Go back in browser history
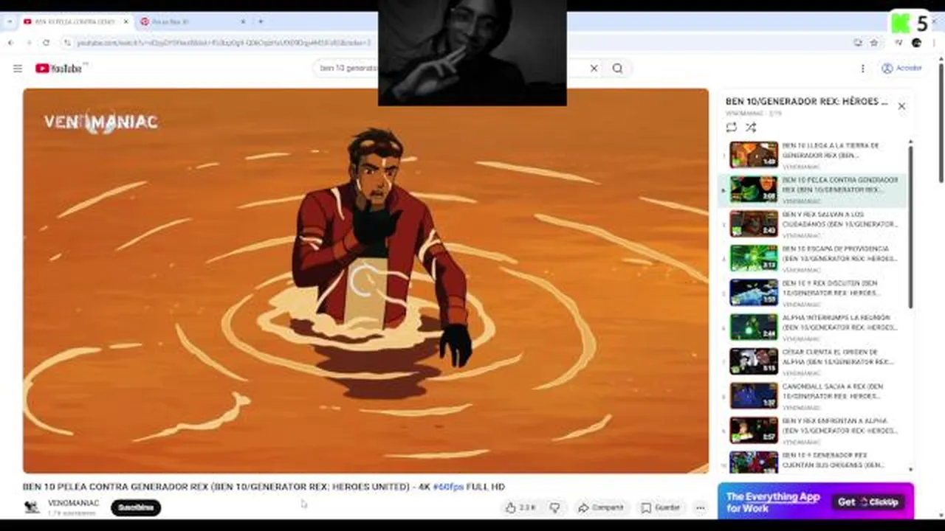 (x=11, y=43)
